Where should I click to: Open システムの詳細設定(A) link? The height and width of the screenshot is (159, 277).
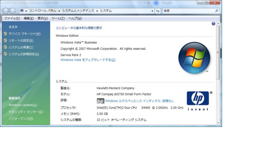[x=24, y=54]
